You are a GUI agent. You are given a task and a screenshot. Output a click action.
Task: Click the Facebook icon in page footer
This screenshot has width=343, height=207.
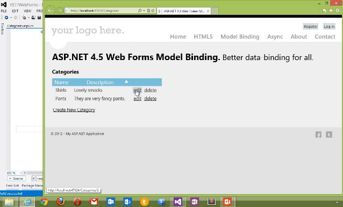tap(318, 135)
